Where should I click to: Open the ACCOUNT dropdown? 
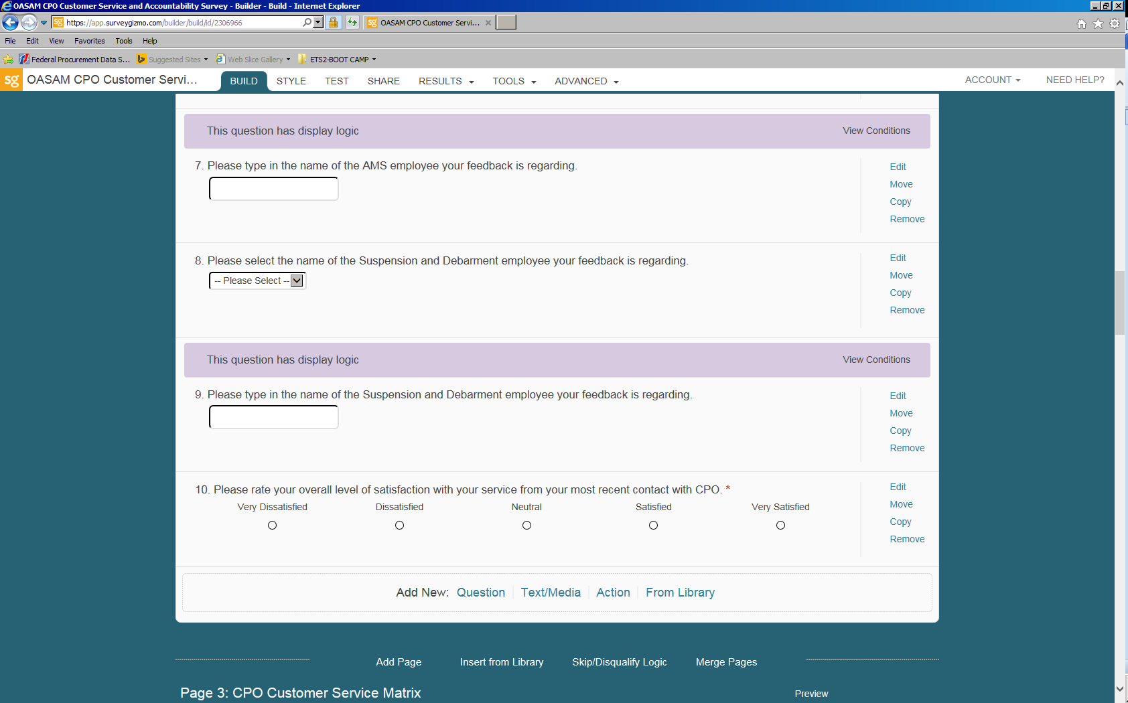[993, 80]
